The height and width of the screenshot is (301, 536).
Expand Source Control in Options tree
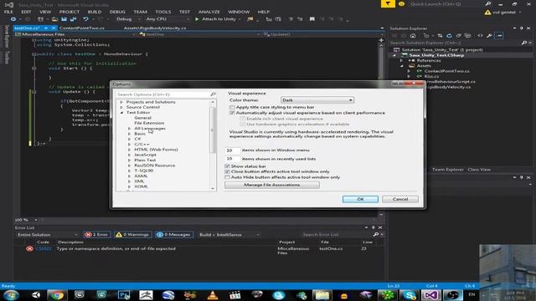point(121,107)
